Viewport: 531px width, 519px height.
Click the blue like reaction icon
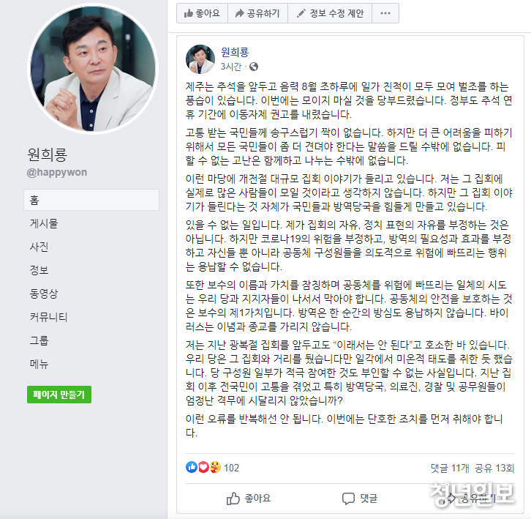click(x=192, y=467)
